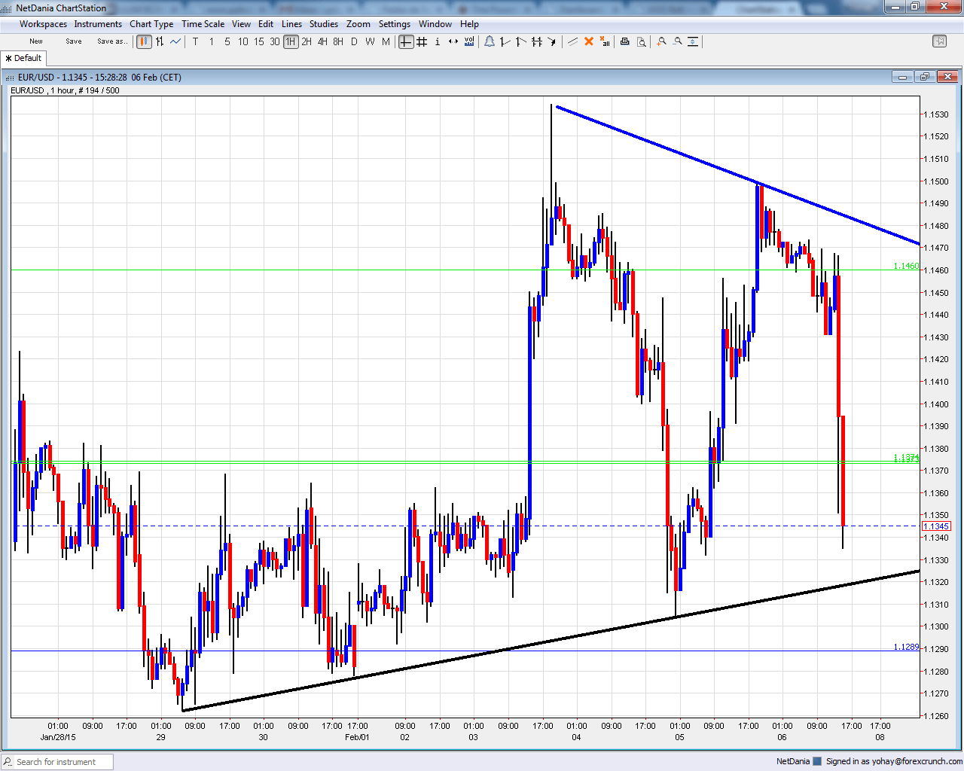
Task: Click the Save as.. button
Action: [112, 41]
